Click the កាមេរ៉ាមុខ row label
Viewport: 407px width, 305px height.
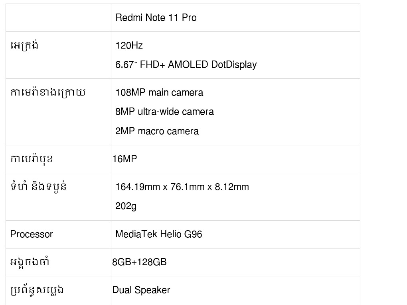[x=32, y=159]
